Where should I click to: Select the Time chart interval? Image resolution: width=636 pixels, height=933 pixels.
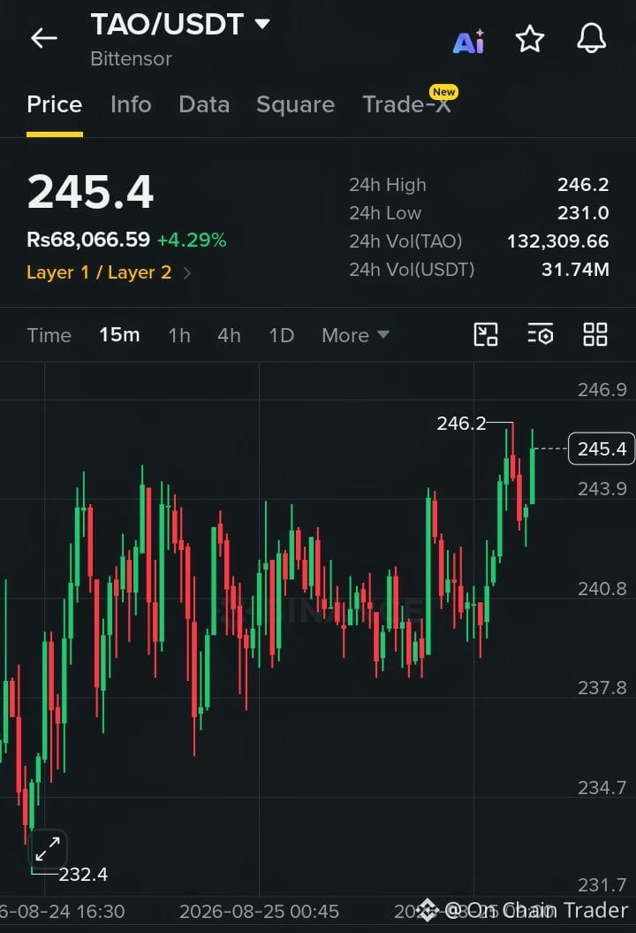(49, 335)
